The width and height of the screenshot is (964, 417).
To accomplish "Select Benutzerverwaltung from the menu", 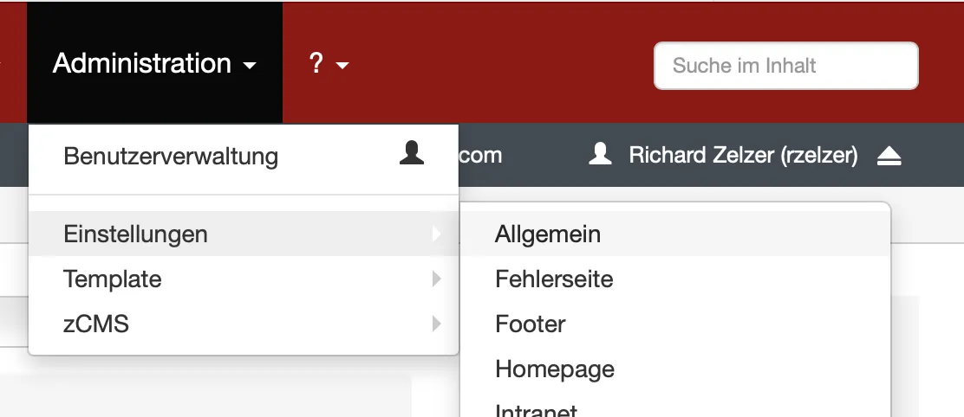I will tap(171, 157).
